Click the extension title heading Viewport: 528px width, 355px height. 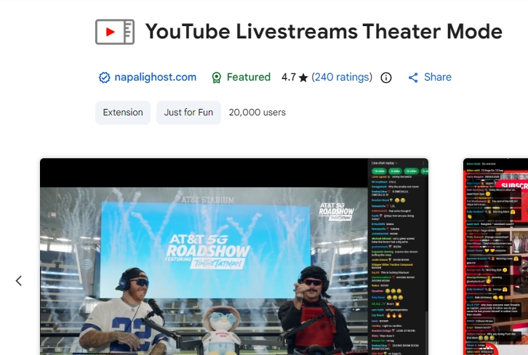(x=324, y=32)
